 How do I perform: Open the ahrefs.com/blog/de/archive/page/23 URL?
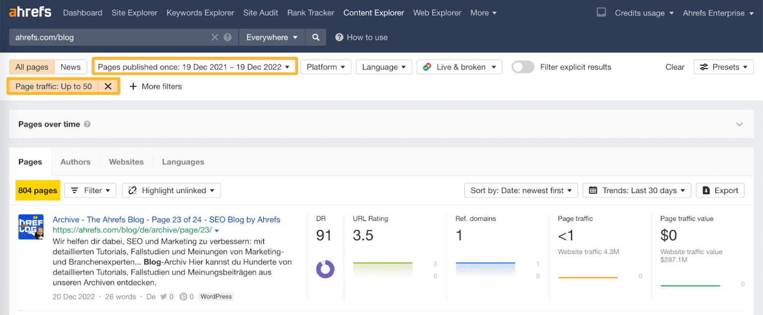[132, 230]
